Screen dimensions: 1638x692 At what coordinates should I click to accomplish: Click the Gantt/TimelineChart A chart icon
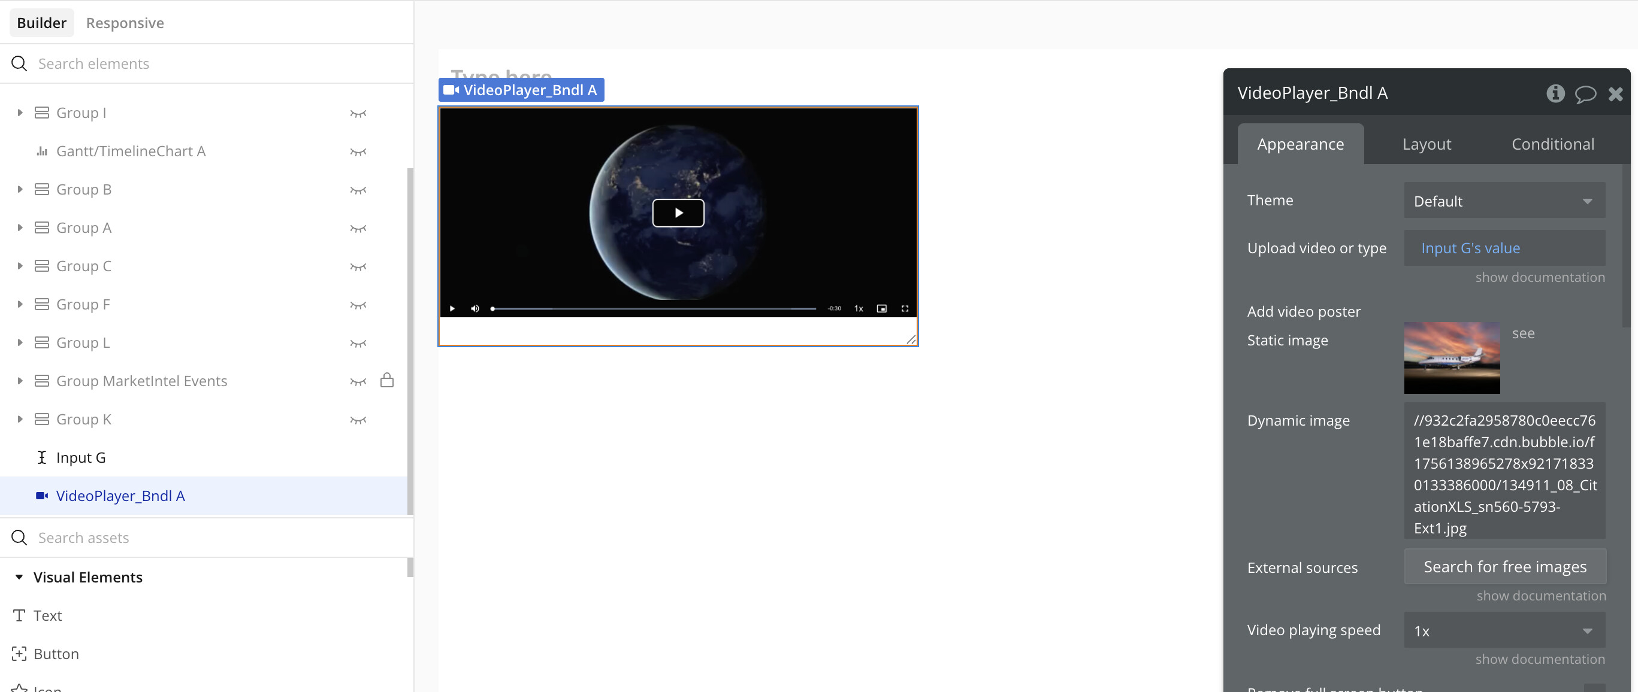[42, 151]
